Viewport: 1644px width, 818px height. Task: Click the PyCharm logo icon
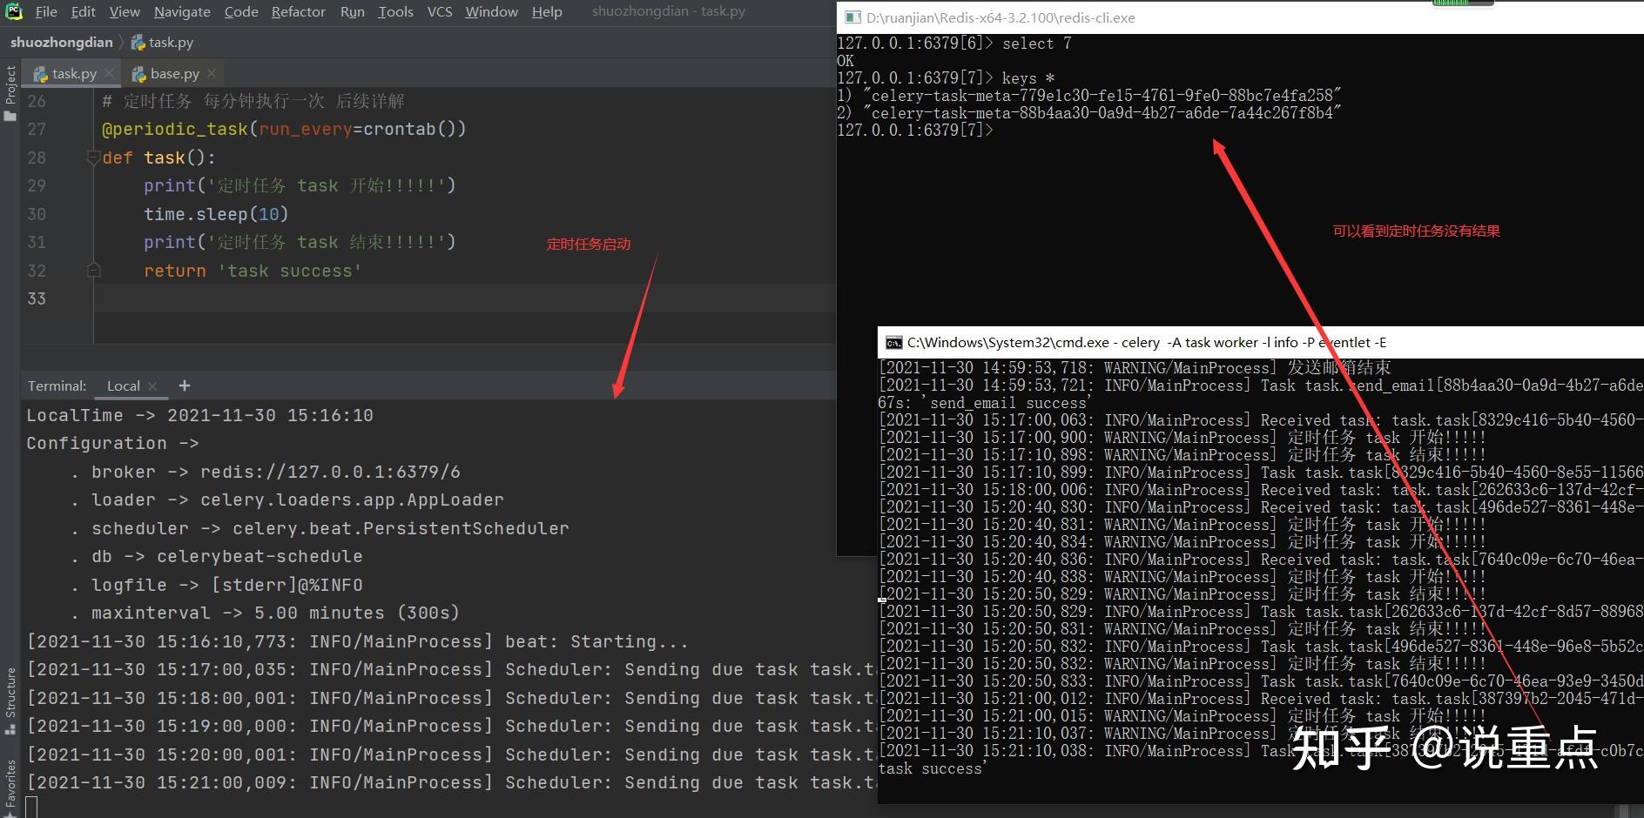tap(14, 11)
